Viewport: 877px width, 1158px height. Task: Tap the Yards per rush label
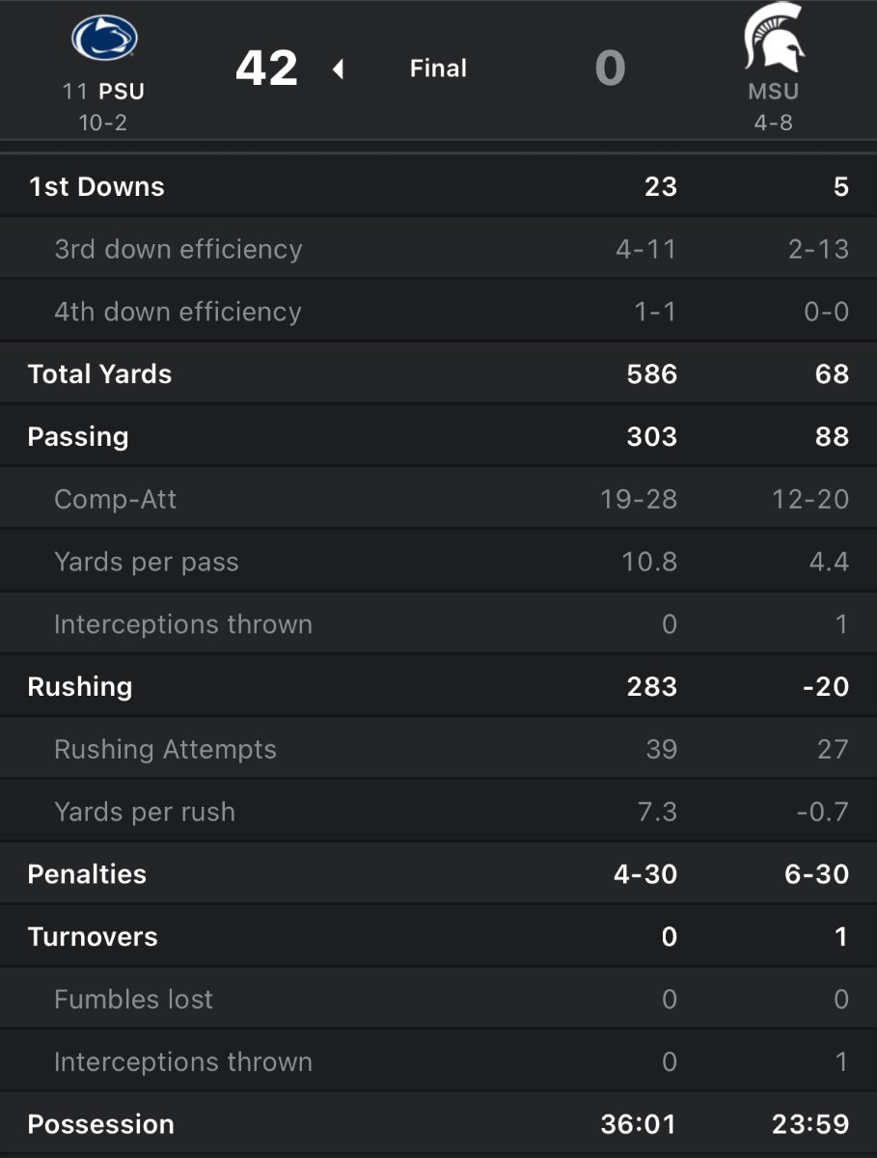click(x=145, y=812)
